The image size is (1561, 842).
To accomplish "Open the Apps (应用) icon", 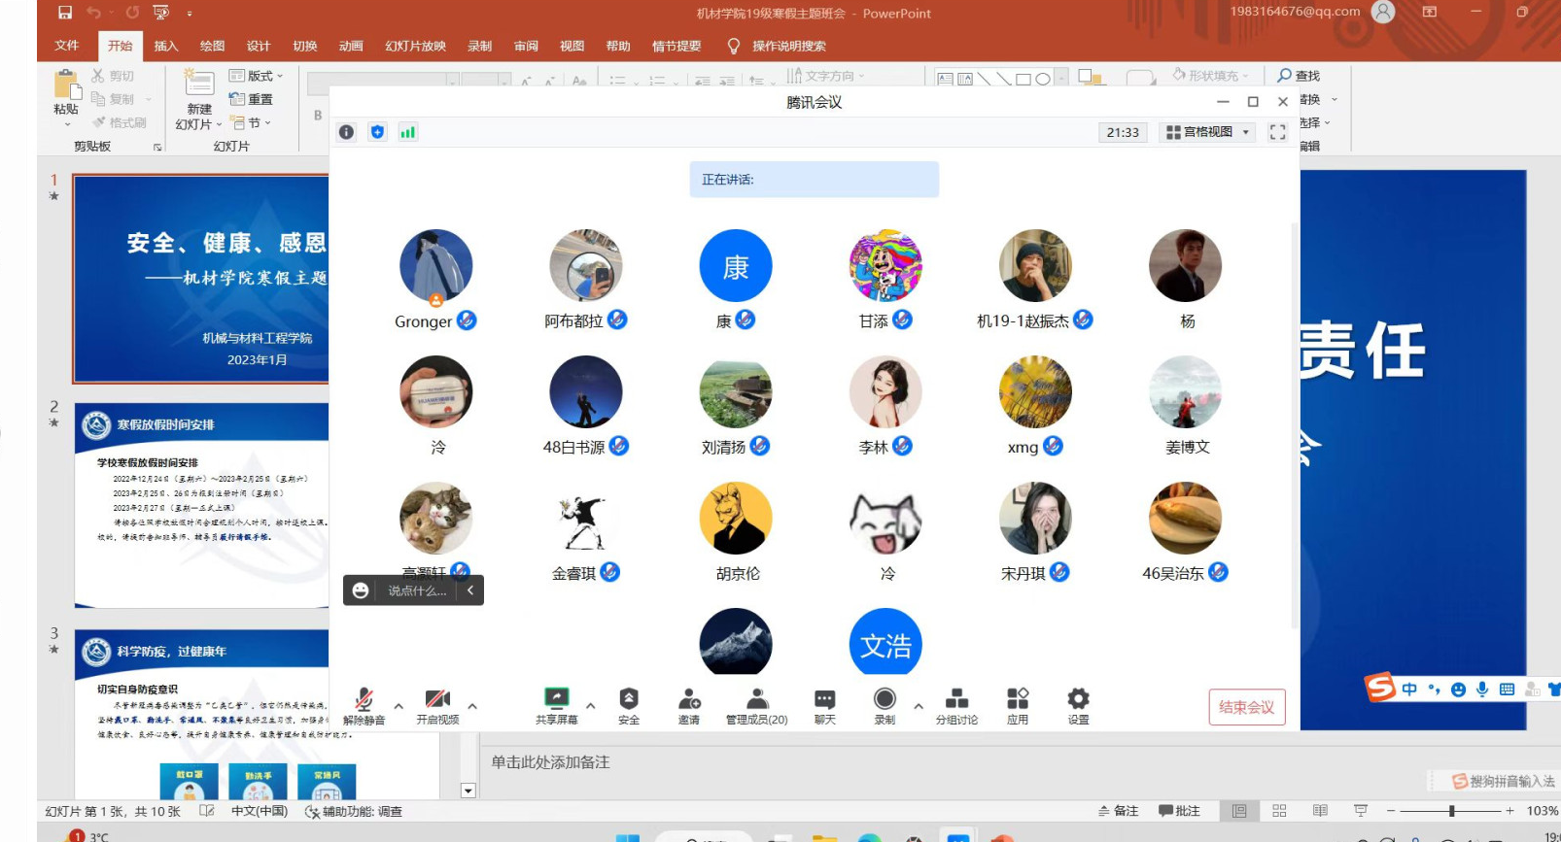I will pyautogui.click(x=1018, y=700).
